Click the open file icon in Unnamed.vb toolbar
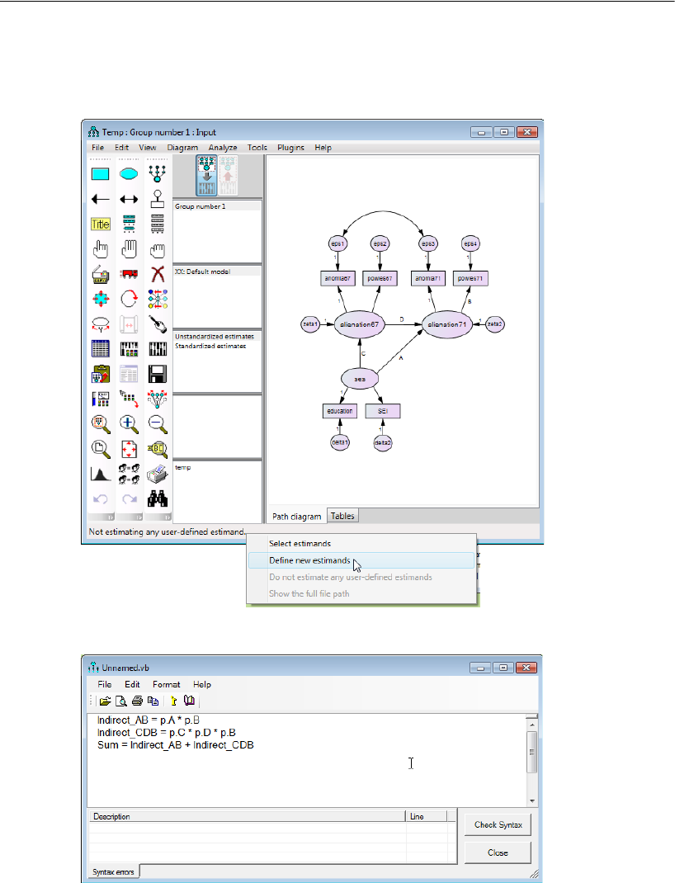This screenshot has height=883, width=675. 105,701
